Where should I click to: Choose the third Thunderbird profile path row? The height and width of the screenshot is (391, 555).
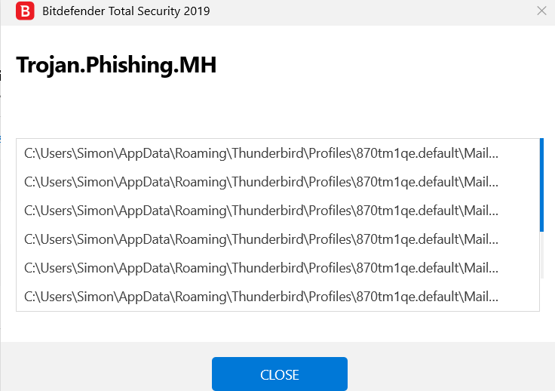pyautogui.click(x=261, y=211)
